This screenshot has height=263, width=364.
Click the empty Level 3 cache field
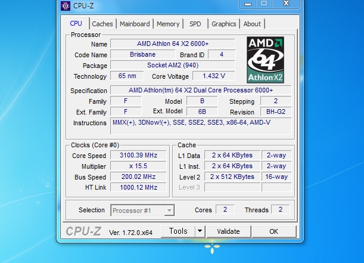pos(232,187)
